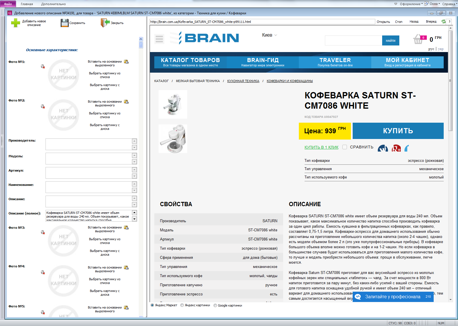Share via the VK social icon
Screen dimensions: 458x326
383,148
